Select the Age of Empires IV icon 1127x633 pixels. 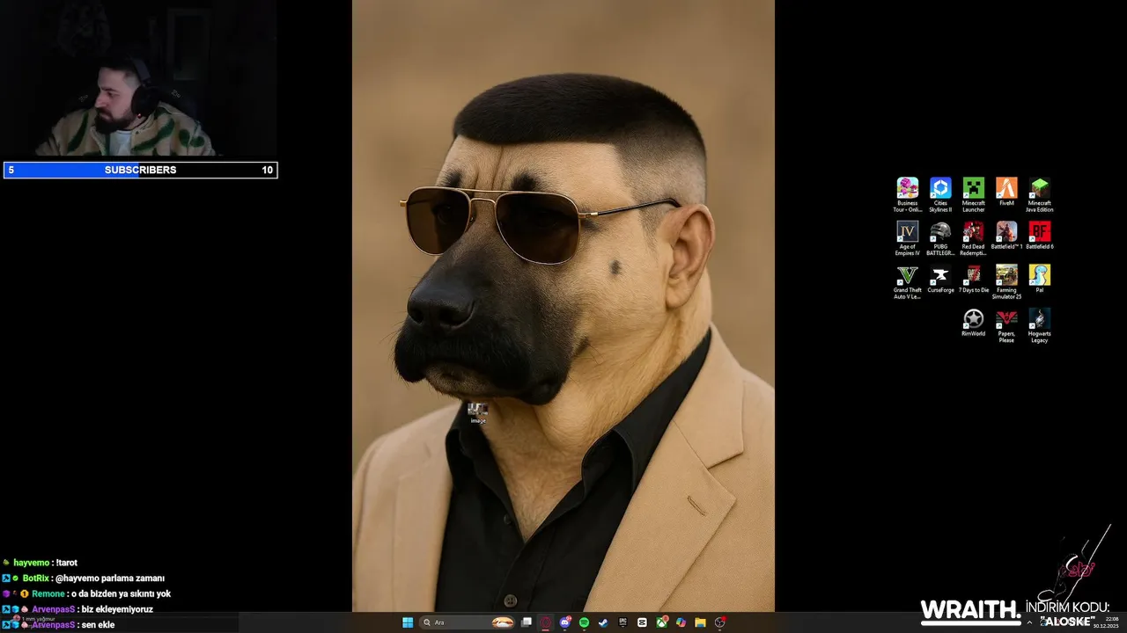tap(907, 238)
